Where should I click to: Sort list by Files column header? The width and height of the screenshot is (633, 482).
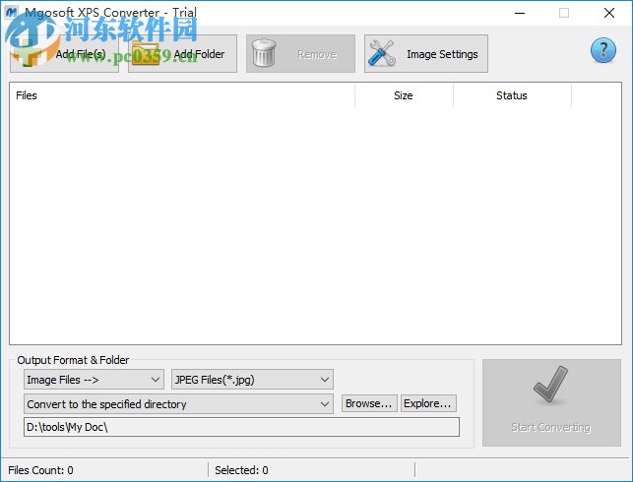(x=182, y=95)
